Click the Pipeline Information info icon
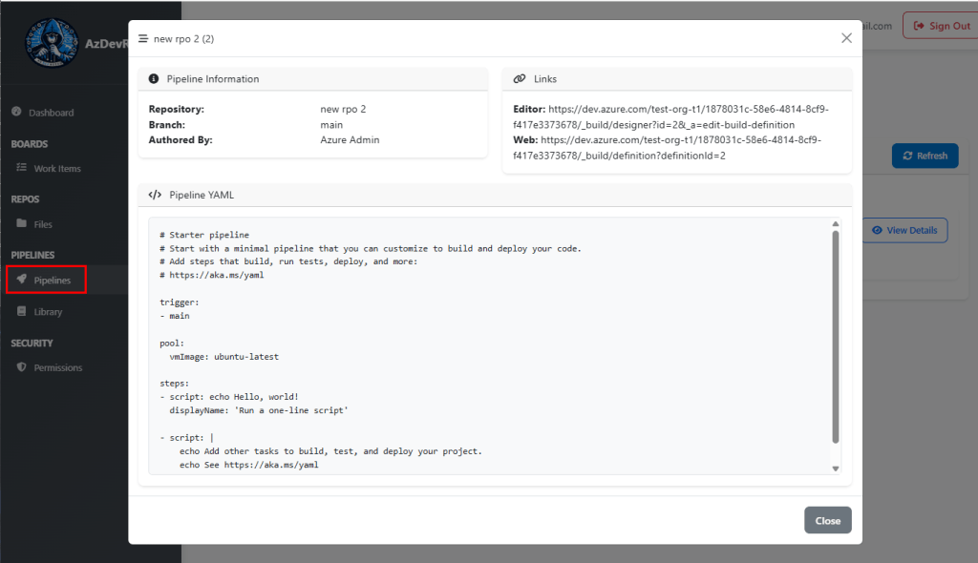 pyautogui.click(x=154, y=78)
